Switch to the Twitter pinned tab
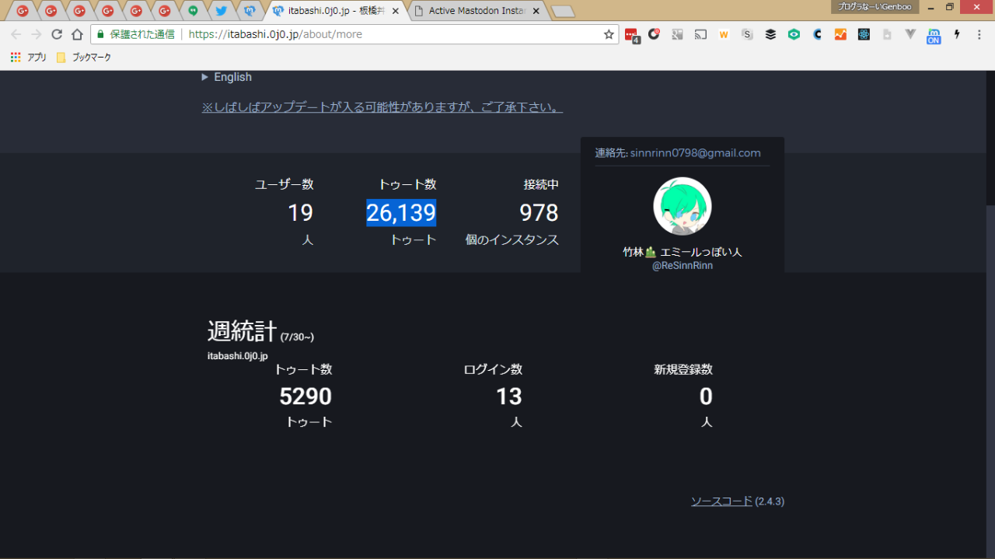 [222, 11]
